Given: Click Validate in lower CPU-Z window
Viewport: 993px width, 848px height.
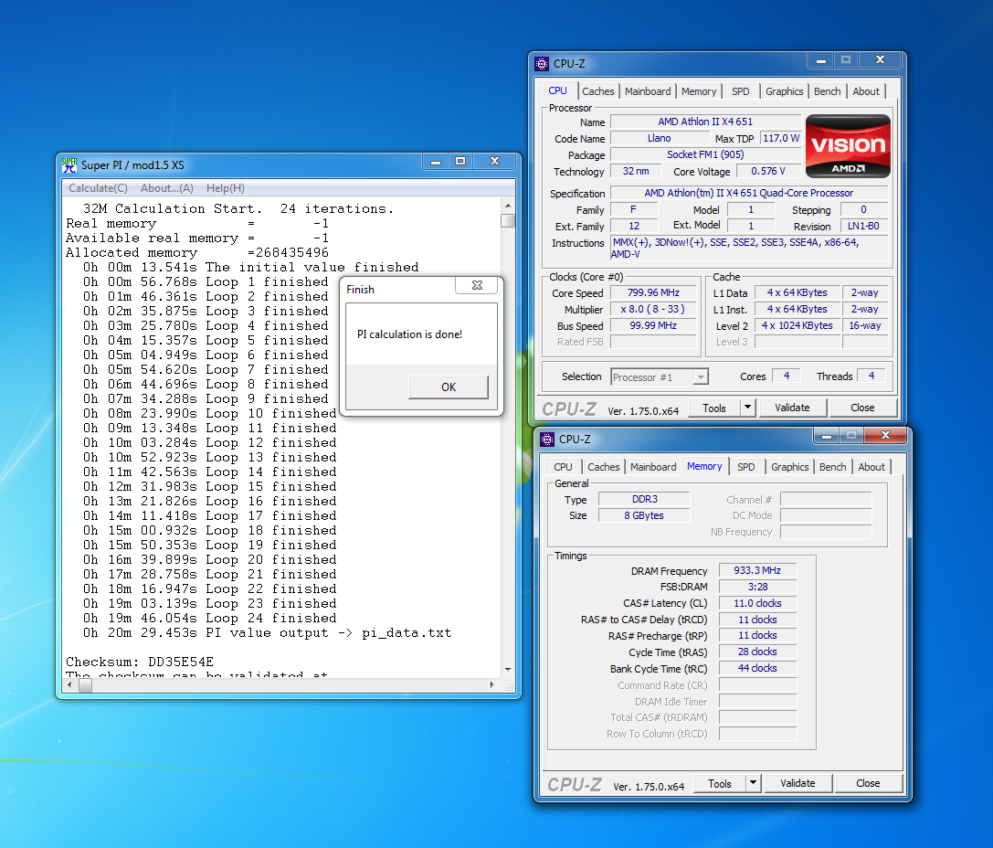Looking at the screenshot, I should coord(798,783).
